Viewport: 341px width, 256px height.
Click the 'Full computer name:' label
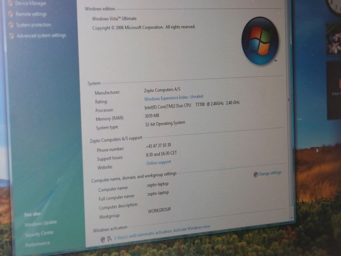pos(116,197)
